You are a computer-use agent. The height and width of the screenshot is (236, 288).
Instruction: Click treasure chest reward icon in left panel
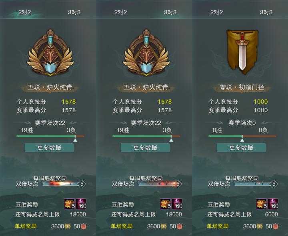[70, 204]
